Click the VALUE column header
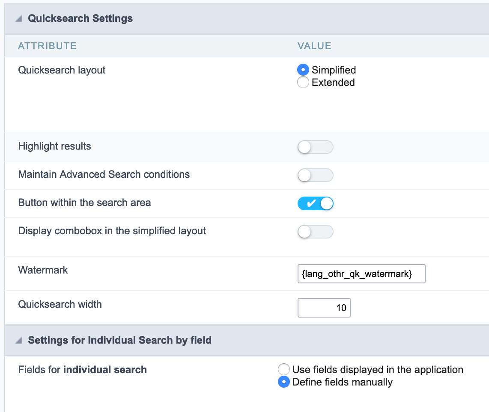 pos(314,46)
